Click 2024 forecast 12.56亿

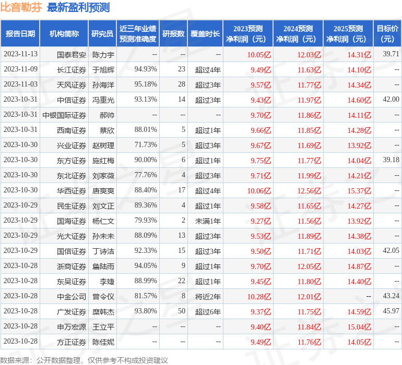coord(309,191)
